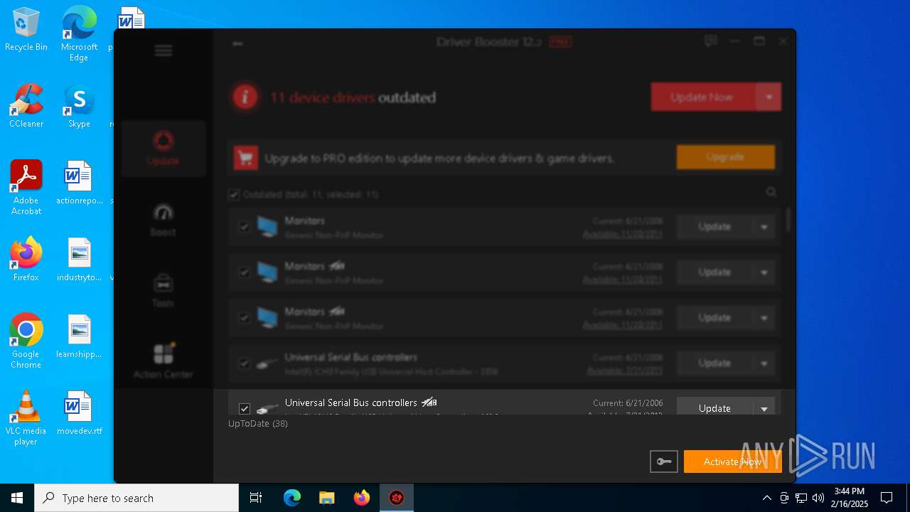
Task: Click the red shopping cart icon
Action: pyautogui.click(x=245, y=158)
